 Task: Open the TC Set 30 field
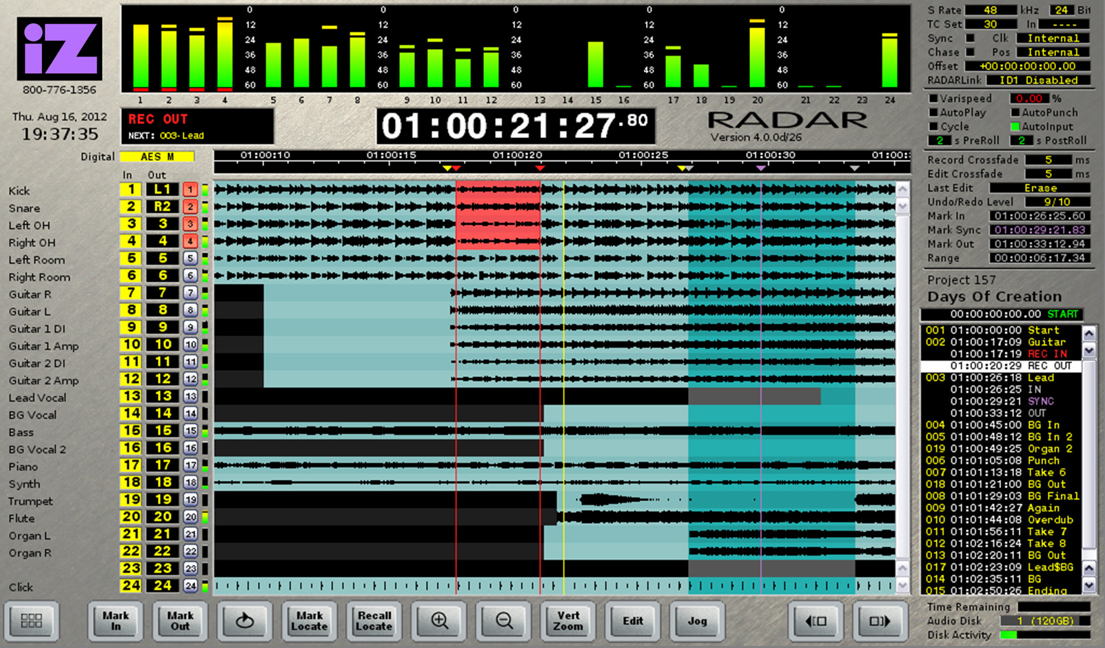[991, 24]
